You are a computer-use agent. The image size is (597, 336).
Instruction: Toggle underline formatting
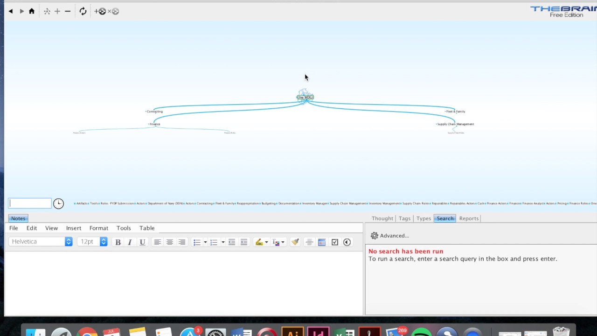click(142, 242)
